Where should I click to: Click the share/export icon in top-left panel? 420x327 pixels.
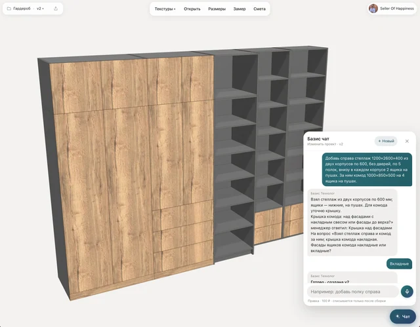click(56, 9)
